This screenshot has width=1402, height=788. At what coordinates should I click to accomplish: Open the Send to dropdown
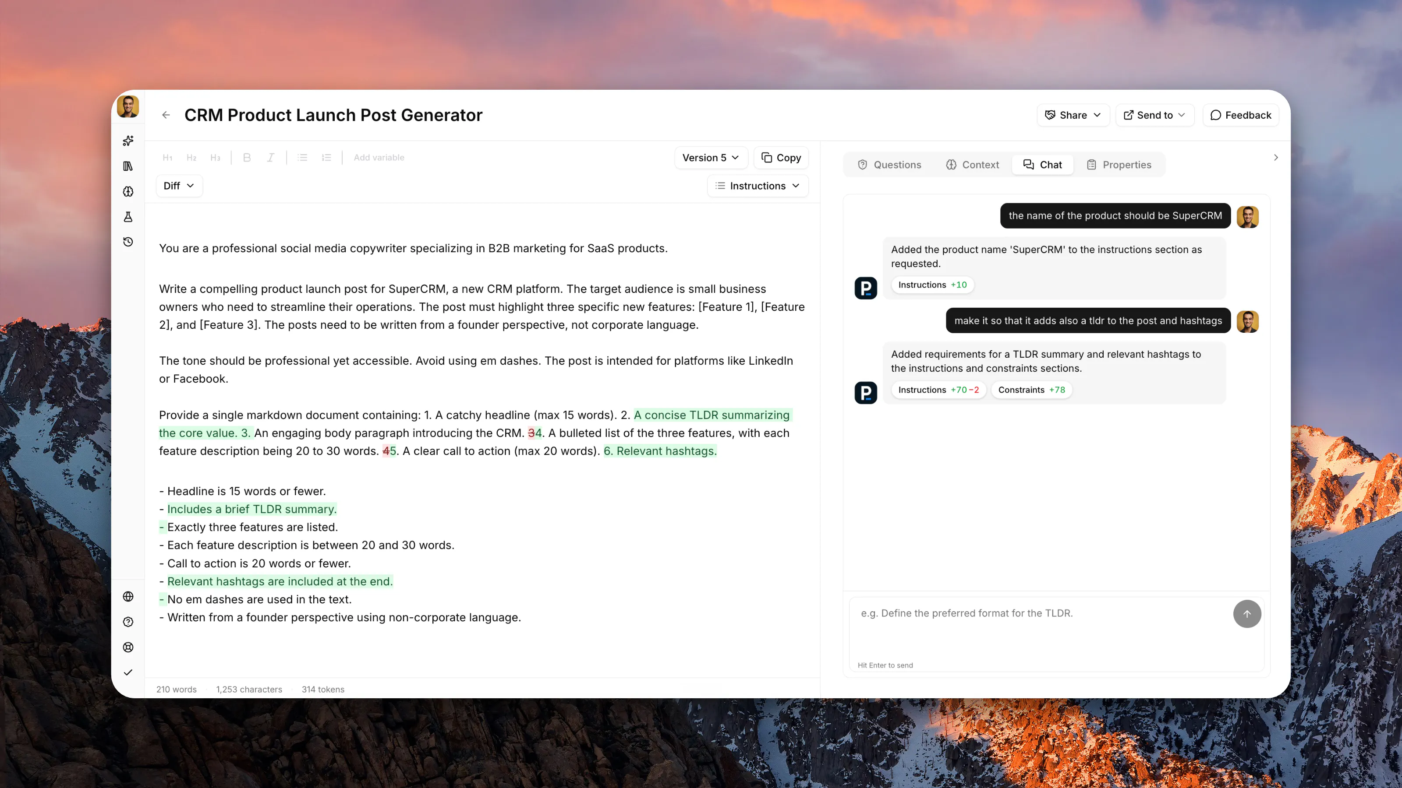coord(1154,115)
